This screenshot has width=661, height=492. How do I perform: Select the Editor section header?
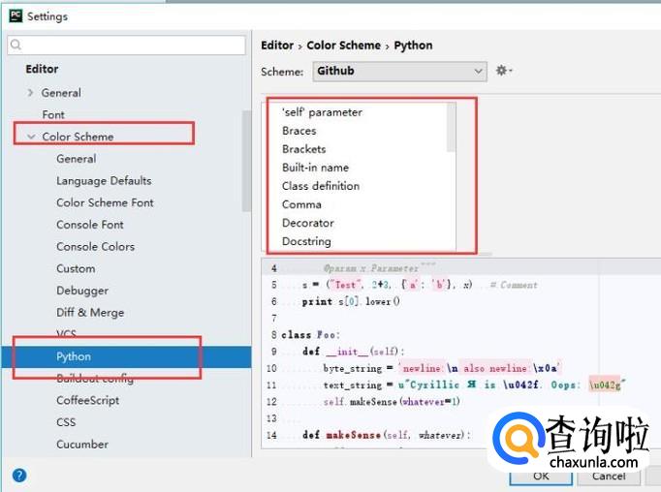pyautogui.click(x=42, y=69)
